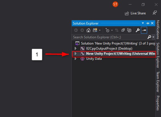Image resolution: width=161 pixels, height=117 pixels.
Task: Open the Pending Changes Filter
Action: pos(107,30)
